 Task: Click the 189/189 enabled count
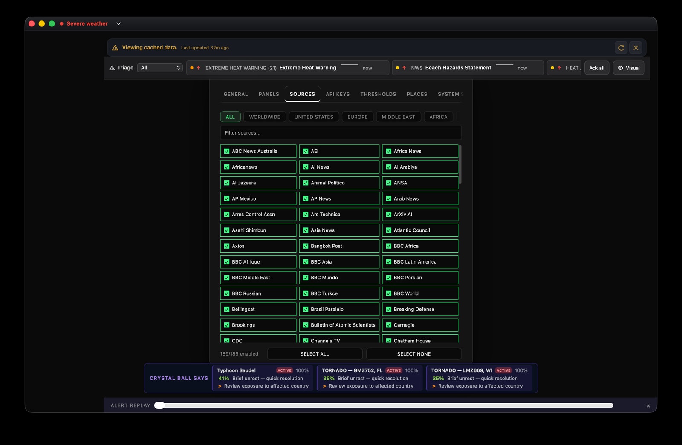tap(239, 354)
